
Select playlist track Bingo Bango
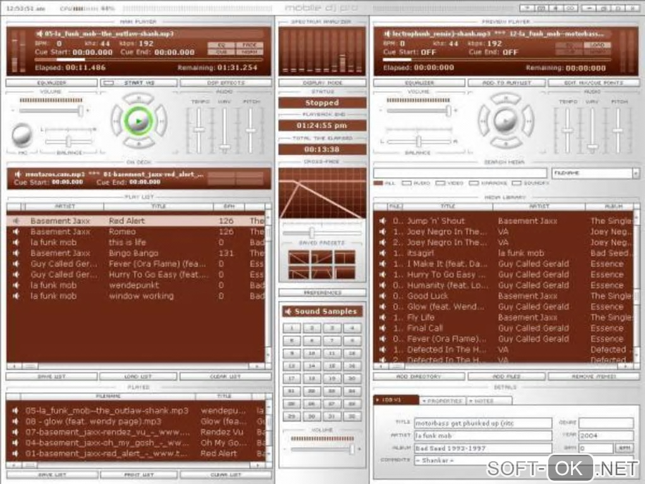tap(135, 253)
